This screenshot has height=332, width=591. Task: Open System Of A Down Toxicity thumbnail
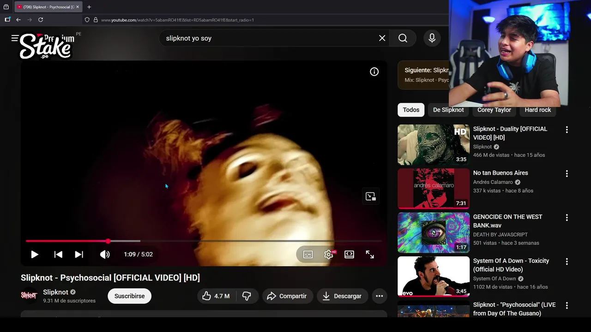tap(434, 277)
